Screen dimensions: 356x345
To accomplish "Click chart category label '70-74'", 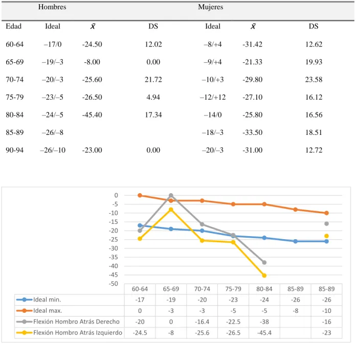I will (202, 289).
